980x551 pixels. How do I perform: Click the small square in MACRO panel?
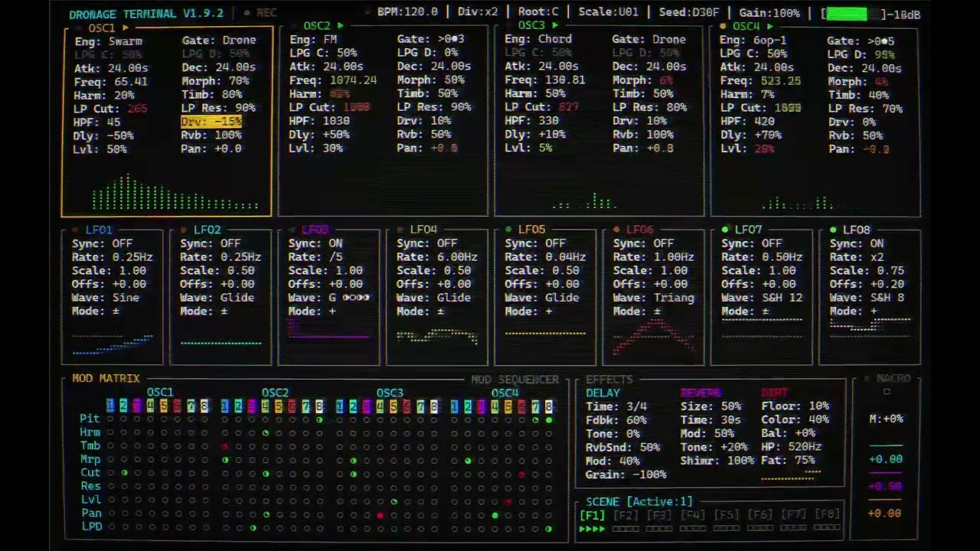[887, 392]
